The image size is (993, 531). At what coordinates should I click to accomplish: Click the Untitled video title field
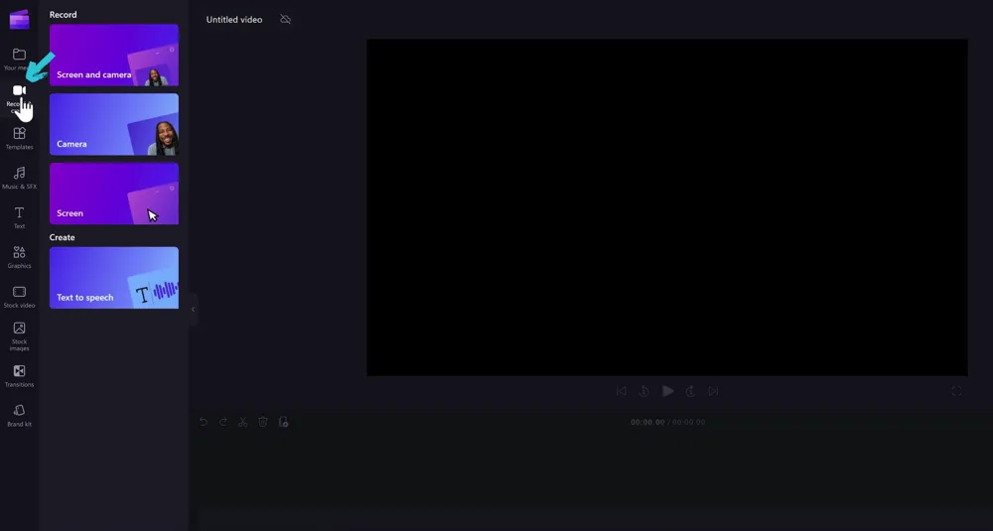click(x=234, y=20)
